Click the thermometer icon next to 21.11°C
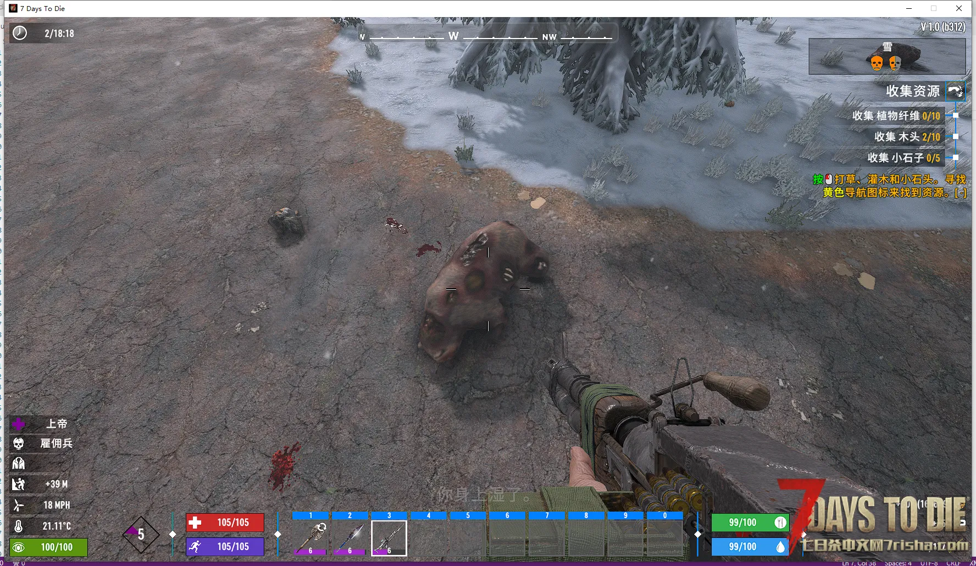Viewport: 976px width, 566px height. (x=19, y=526)
